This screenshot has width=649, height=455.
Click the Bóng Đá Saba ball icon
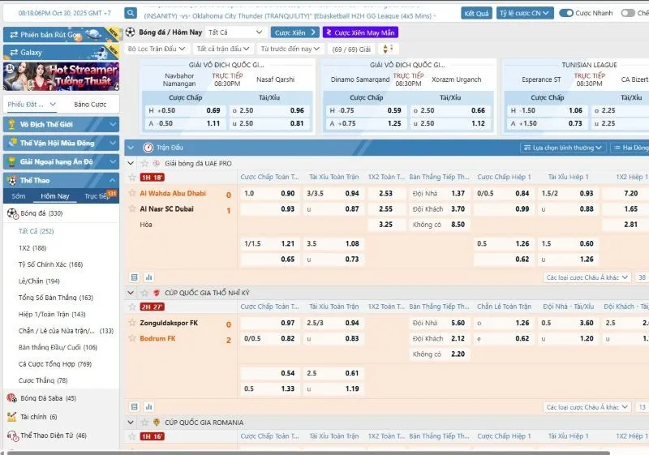[11, 398]
